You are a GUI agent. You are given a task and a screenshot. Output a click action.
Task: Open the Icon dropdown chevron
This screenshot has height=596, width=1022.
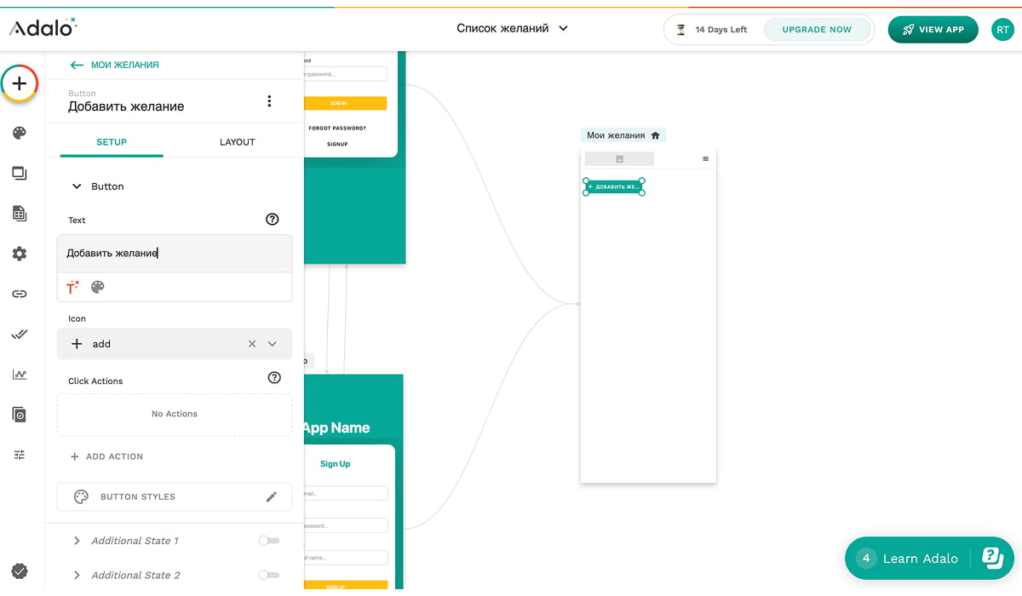click(x=273, y=344)
